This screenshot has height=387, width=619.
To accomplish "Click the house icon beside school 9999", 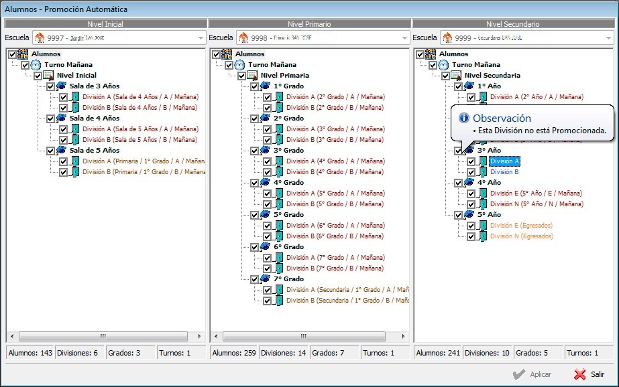I will (x=447, y=38).
